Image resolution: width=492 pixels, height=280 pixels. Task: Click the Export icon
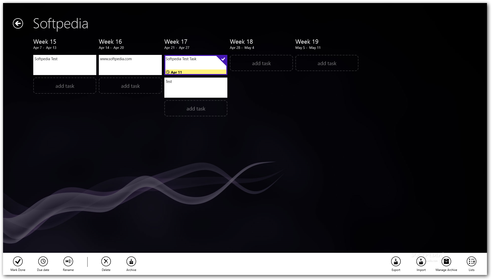click(396, 261)
